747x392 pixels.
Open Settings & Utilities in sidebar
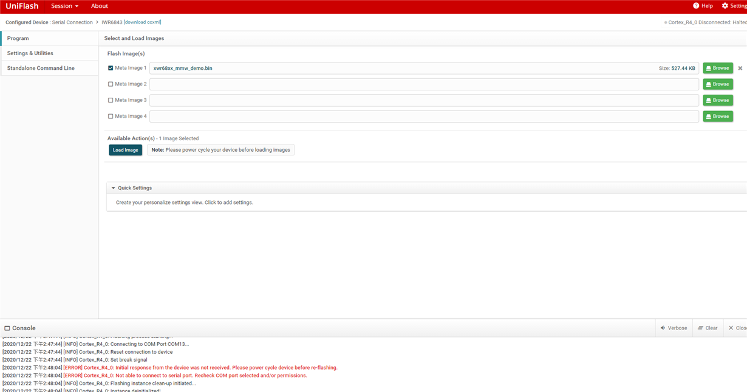[49, 53]
